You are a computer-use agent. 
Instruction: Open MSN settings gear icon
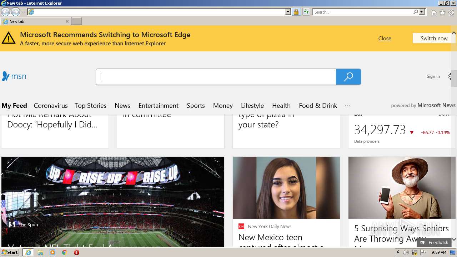point(450,76)
